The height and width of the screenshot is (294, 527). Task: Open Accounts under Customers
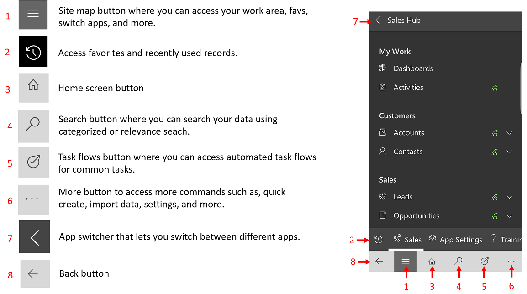coord(409,133)
